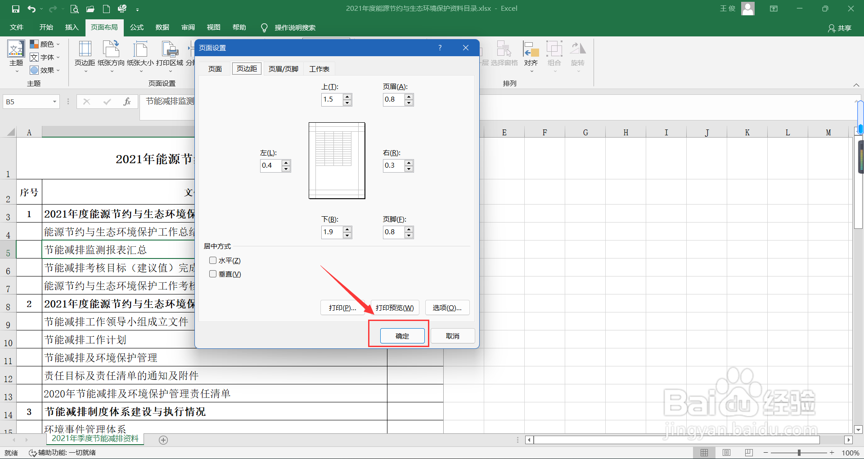
Task: Open the Themes (主题) gallery icon
Action: 16,49
